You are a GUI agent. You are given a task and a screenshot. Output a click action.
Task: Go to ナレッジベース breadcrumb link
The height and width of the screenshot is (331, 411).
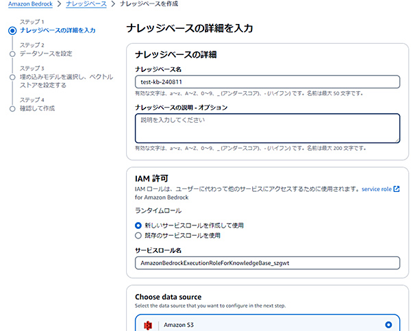pyautogui.click(x=85, y=5)
